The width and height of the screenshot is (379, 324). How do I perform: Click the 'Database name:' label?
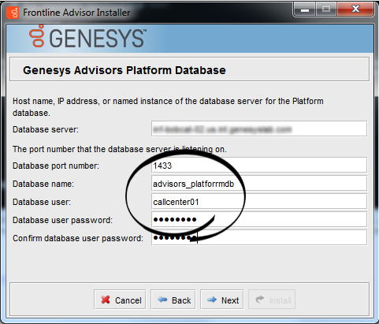43,184
